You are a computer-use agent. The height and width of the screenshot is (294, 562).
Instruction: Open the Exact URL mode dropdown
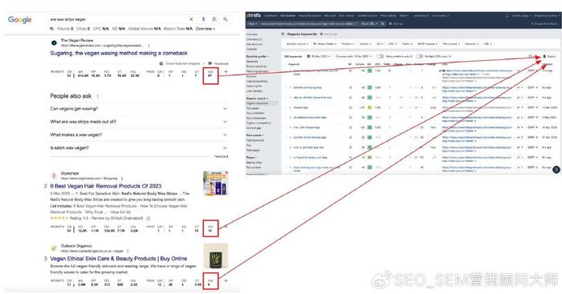click(369, 23)
